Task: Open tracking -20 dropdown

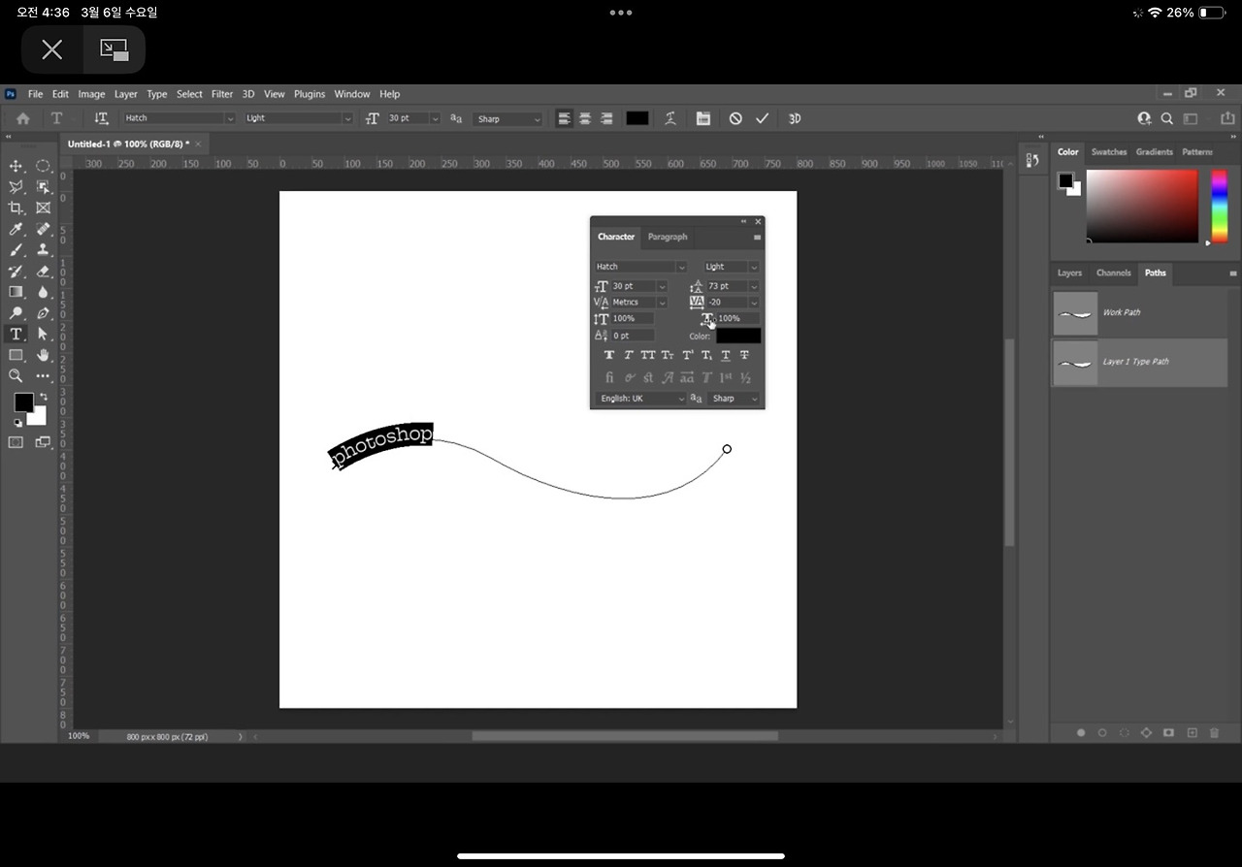Action: 753,303
